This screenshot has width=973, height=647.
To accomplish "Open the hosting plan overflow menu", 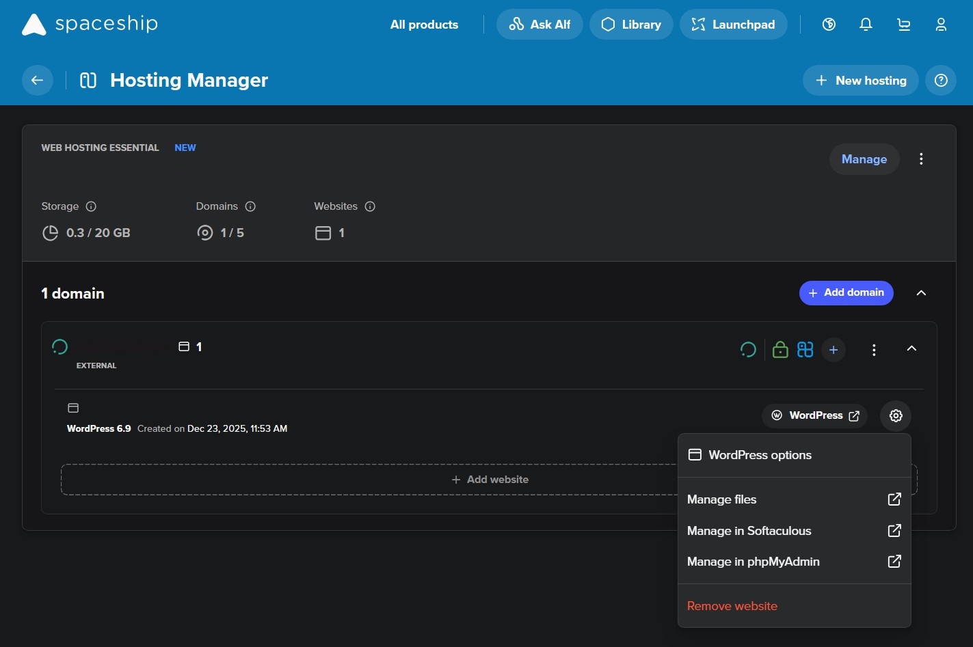I will (x=921, y=159).
